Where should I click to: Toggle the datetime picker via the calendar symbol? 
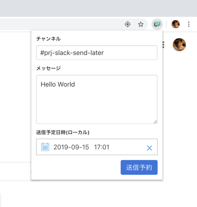pyautogui.click(x=45, y=147)
